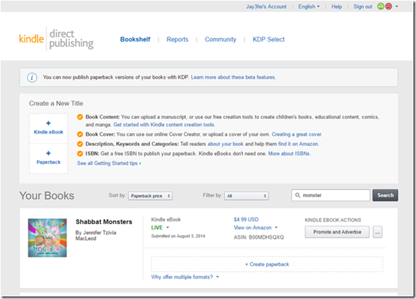Click the plus icon above Kindle eBook
The image size is (416, 299).
click(x=48, y=123)
